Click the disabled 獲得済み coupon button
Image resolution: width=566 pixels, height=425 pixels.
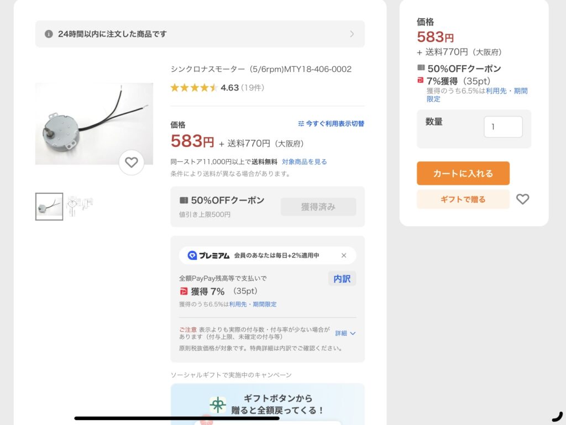pyautogui.click(x=318, y=207)
